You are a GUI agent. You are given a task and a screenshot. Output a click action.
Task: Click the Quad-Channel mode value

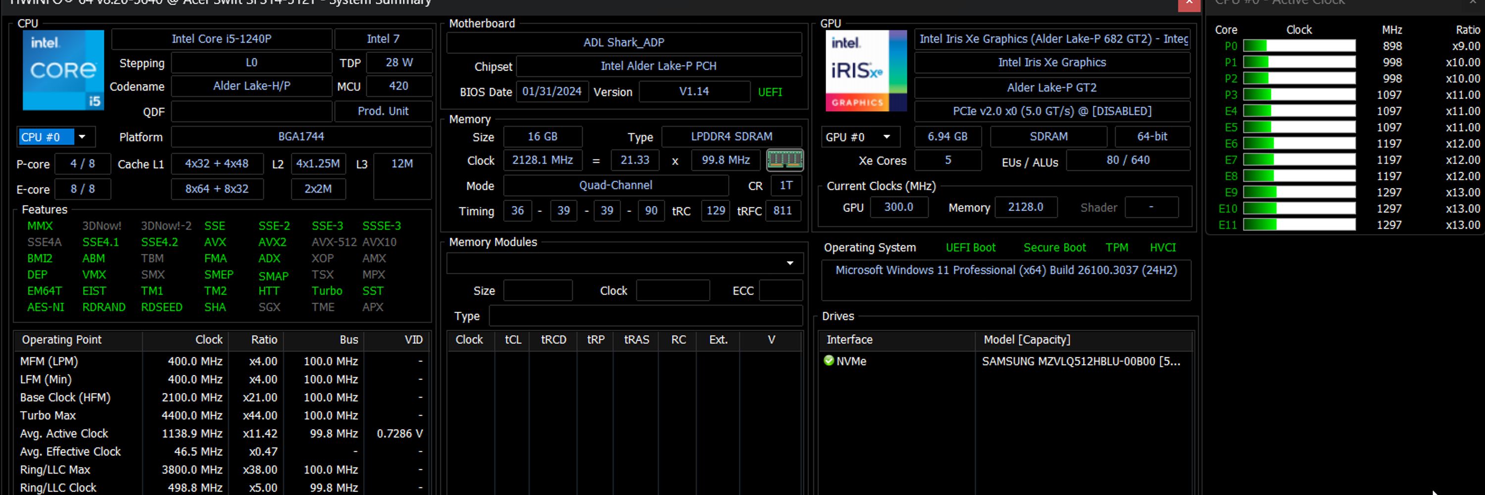point(616,186)
